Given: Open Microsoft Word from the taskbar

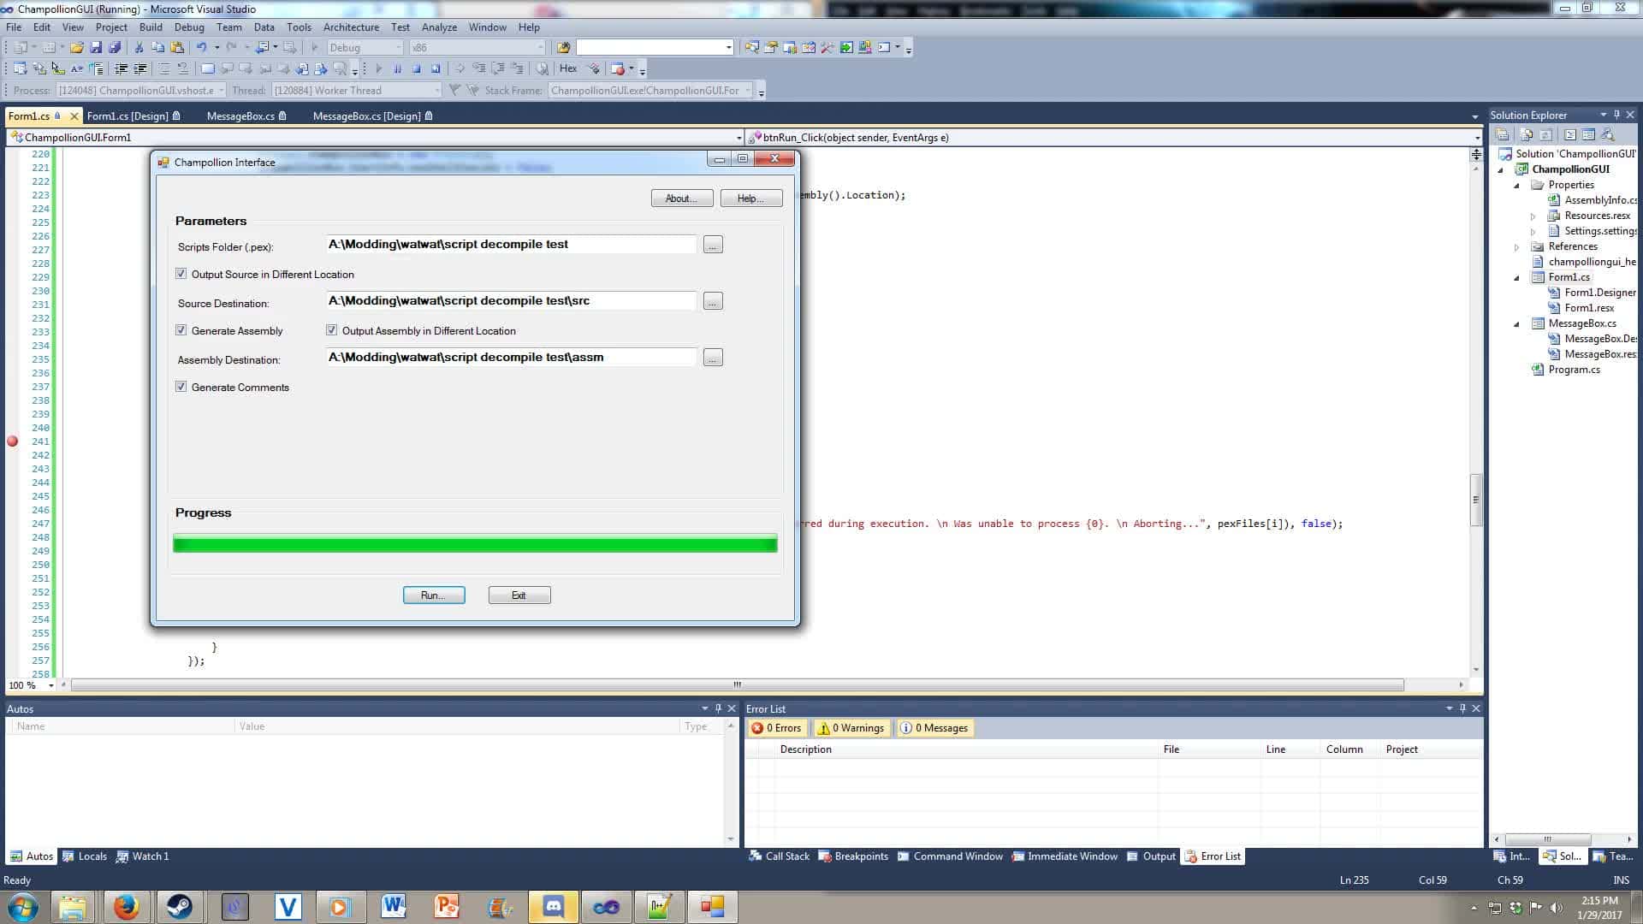Looking at the screenshot, I should pyautogui.click(x=393, y=907).
